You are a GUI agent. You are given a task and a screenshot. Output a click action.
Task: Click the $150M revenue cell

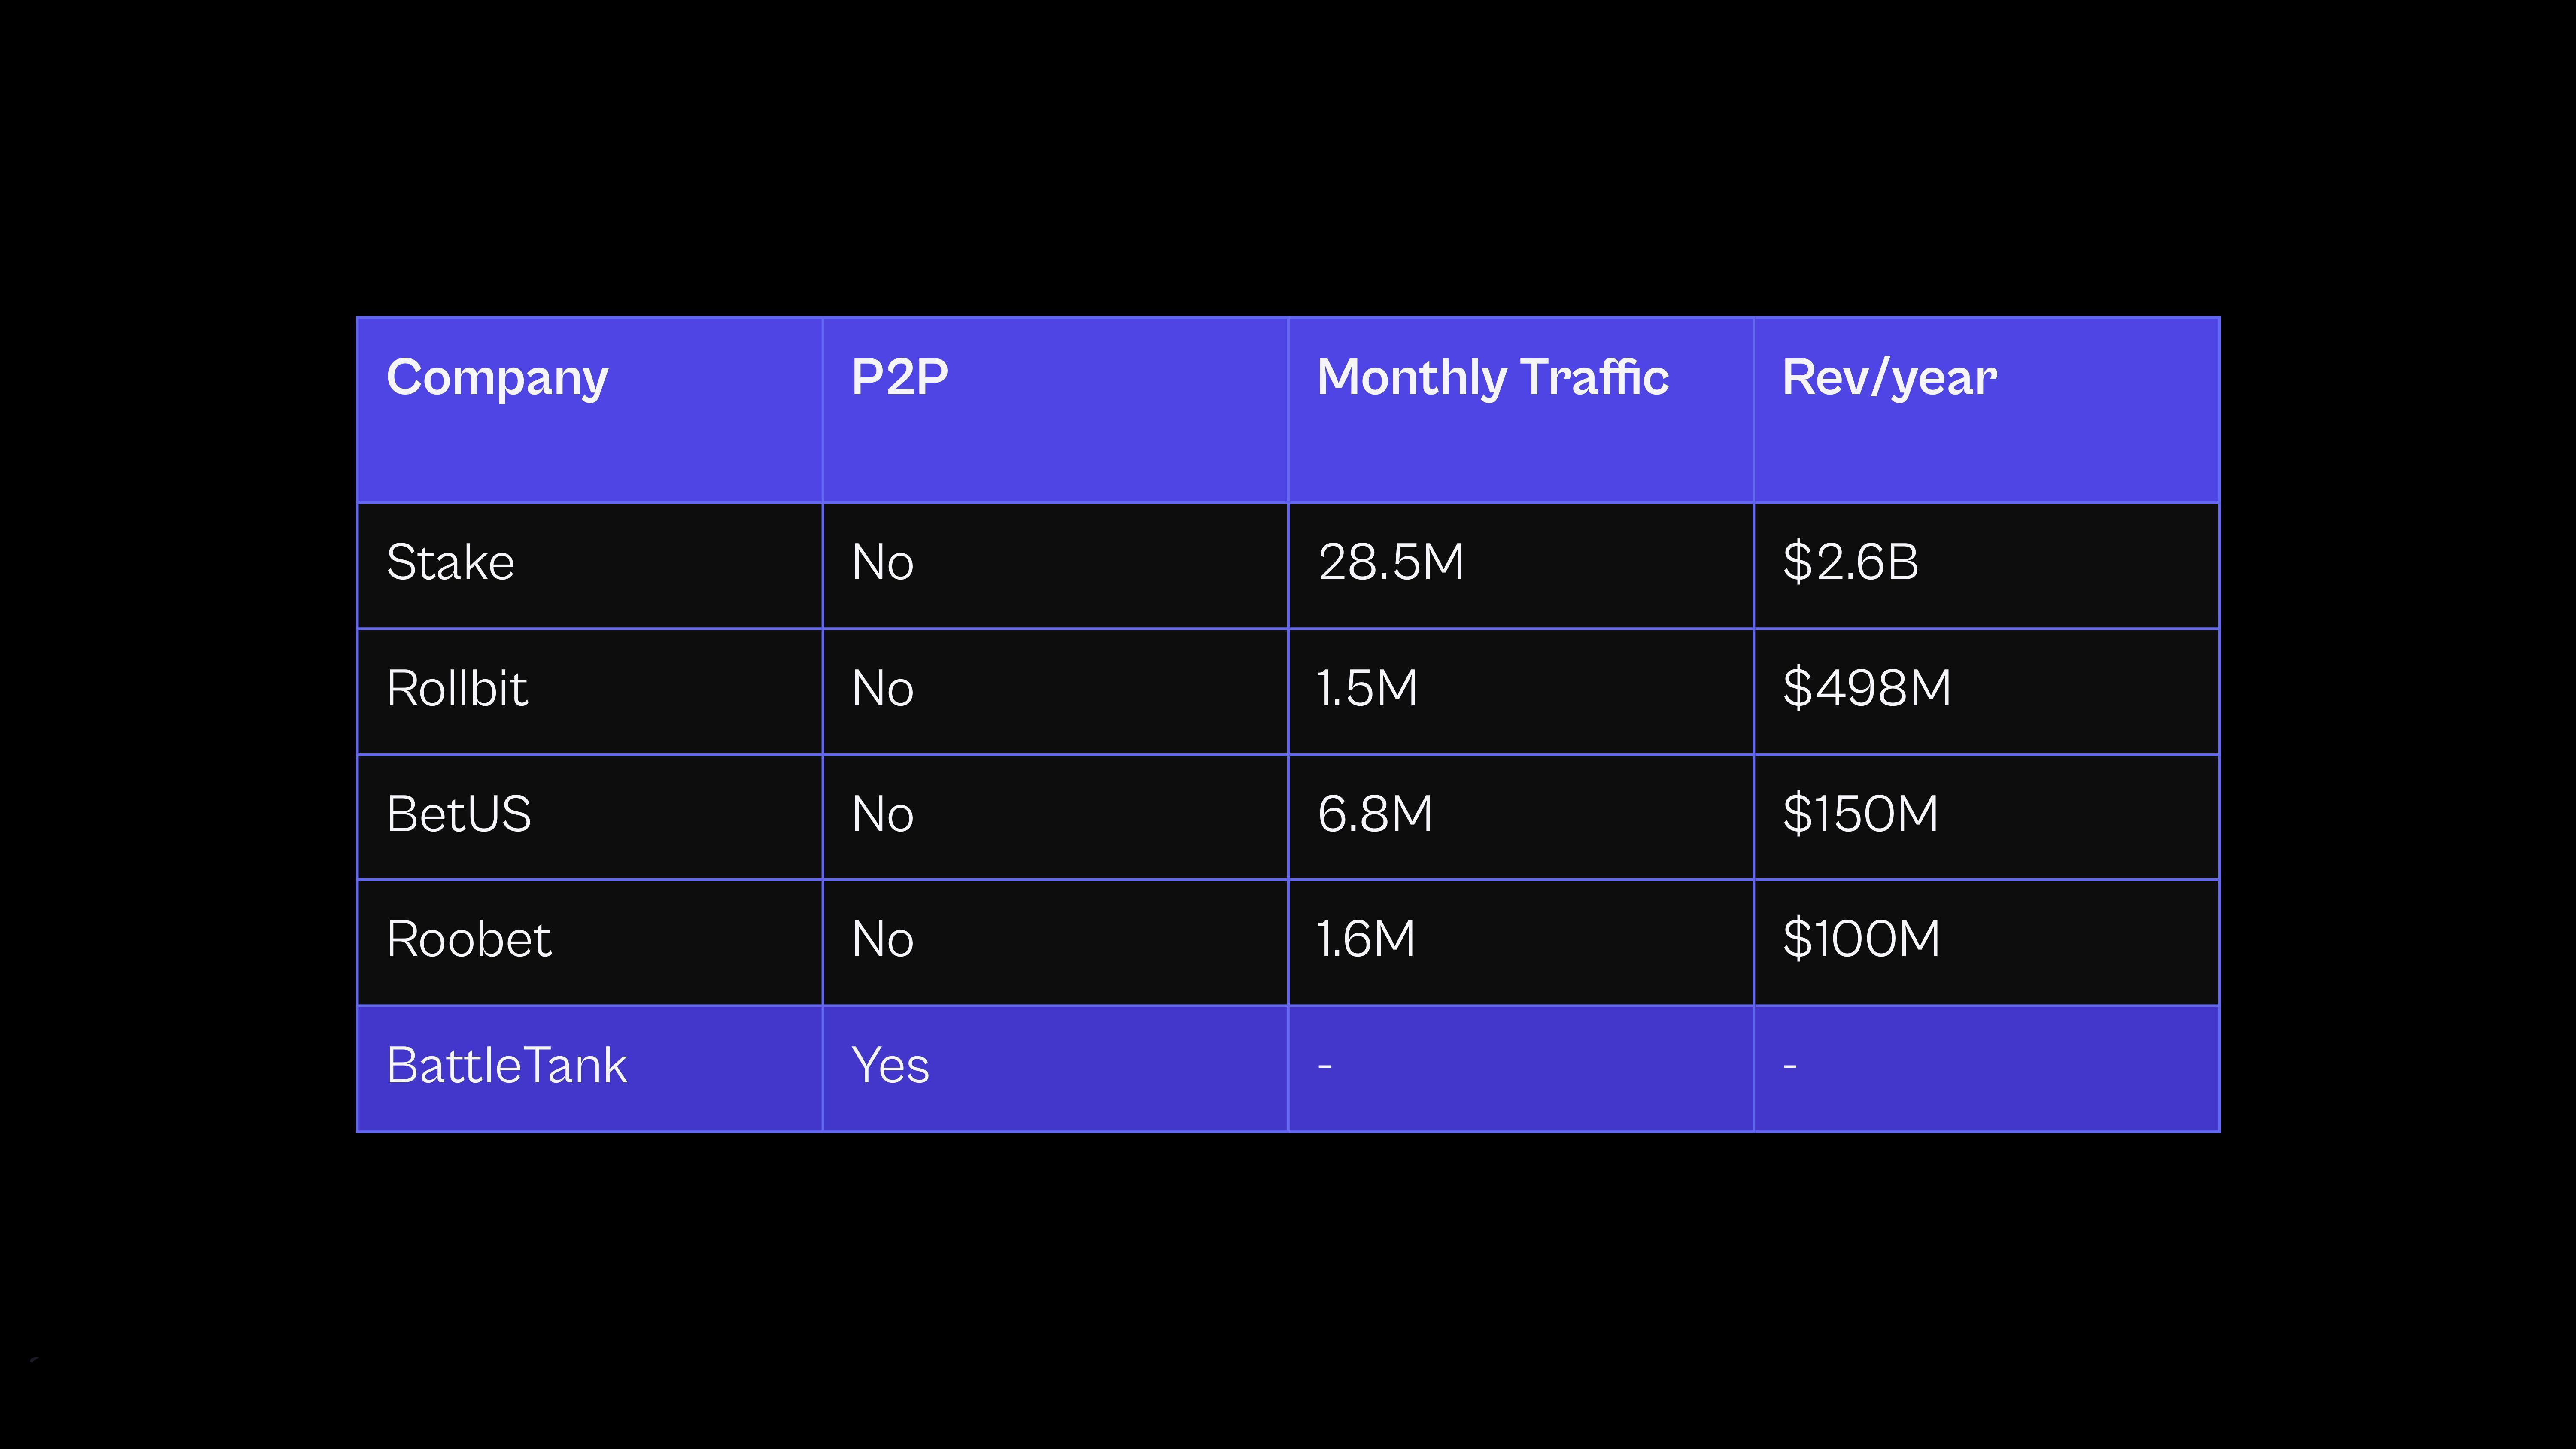point(1860,814)
